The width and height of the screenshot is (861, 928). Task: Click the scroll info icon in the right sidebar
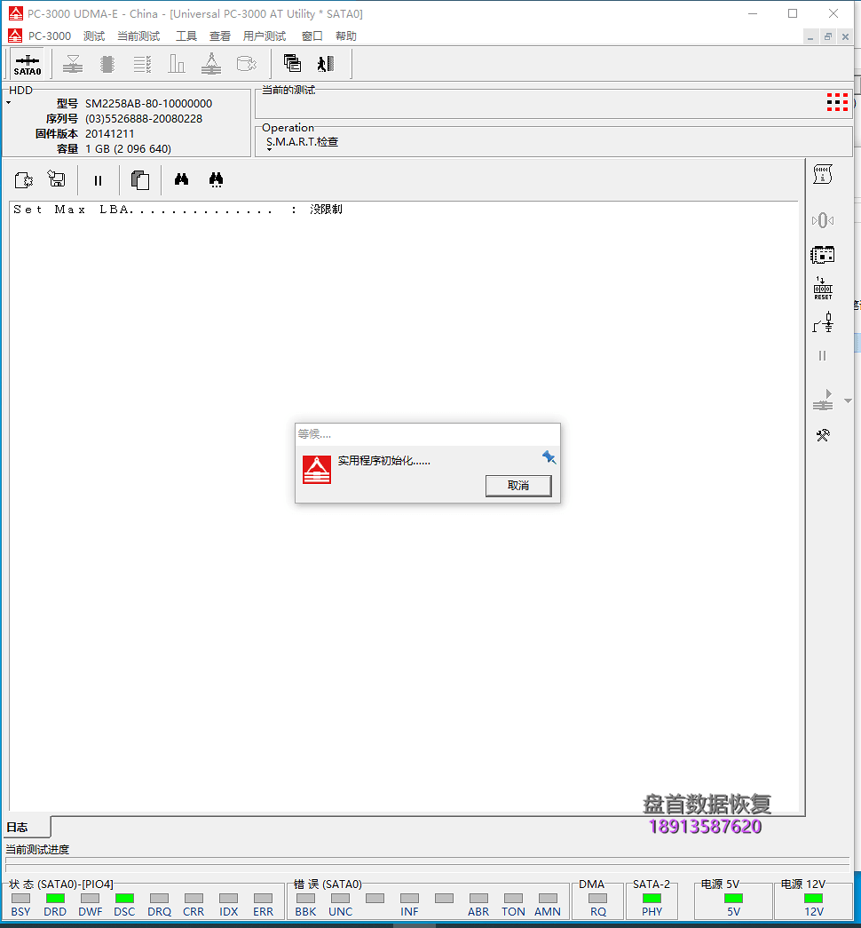[x=823, y=174]
